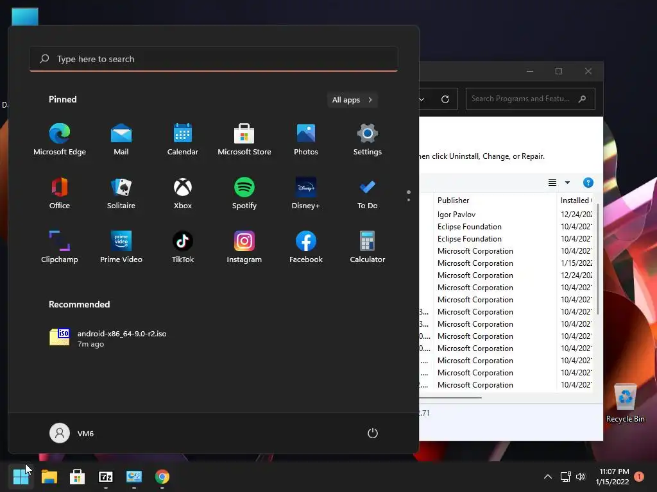
Task: Open Microsoft Store from the taskbar
Action: (77, 477)
